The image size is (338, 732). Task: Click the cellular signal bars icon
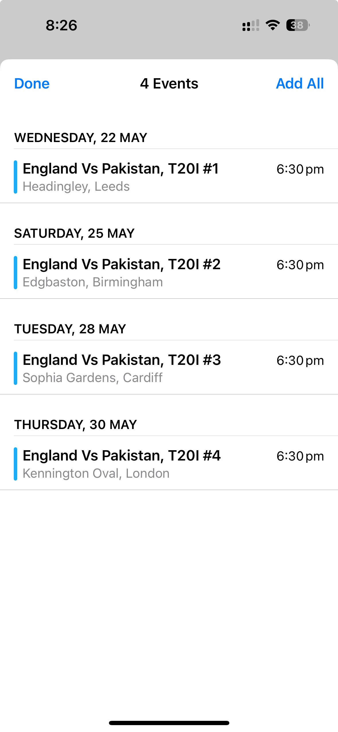pos(251,25)
